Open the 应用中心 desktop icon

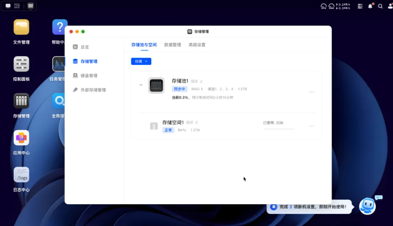click(x=21, y=138)
